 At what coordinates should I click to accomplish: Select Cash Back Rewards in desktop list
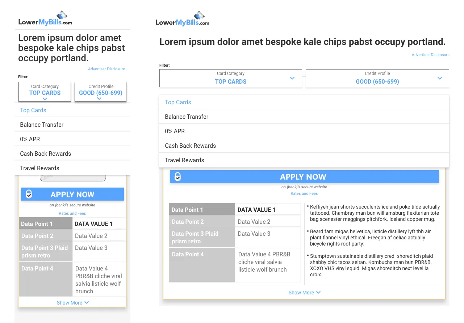[304, 146]
